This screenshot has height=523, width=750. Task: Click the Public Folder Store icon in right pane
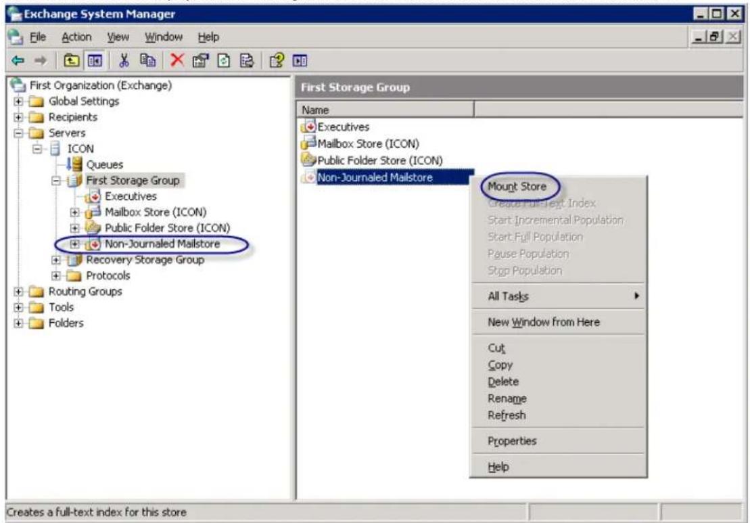[x=308, y=160]
